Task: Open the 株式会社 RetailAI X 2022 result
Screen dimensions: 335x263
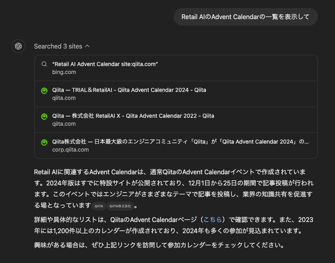Action: [133, 116]
